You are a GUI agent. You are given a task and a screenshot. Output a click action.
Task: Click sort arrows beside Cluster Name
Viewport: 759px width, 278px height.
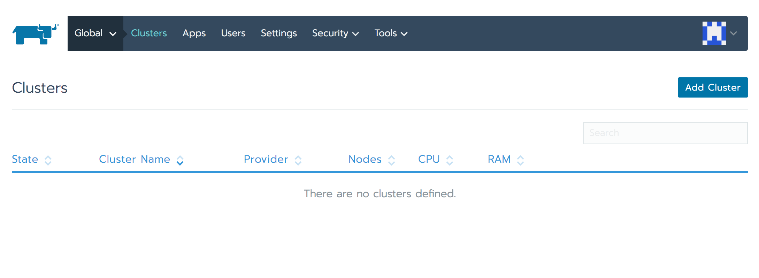180,160
